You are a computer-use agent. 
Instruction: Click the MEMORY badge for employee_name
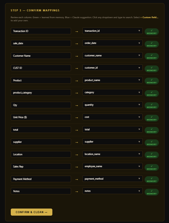click(x=152, y=167)
